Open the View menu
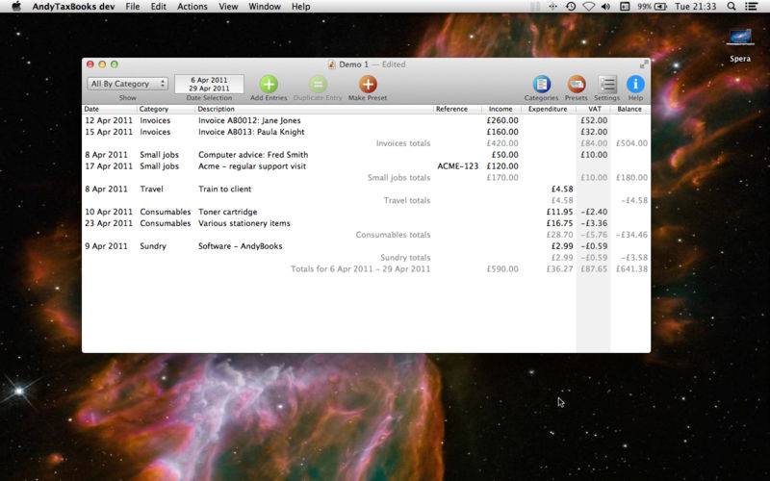 click(228, 7)
